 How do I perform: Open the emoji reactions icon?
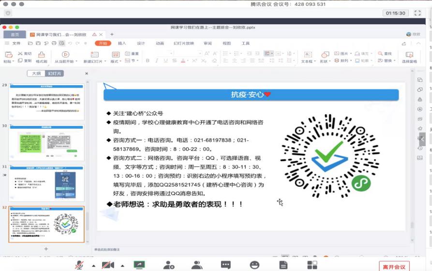click(254, 265)
